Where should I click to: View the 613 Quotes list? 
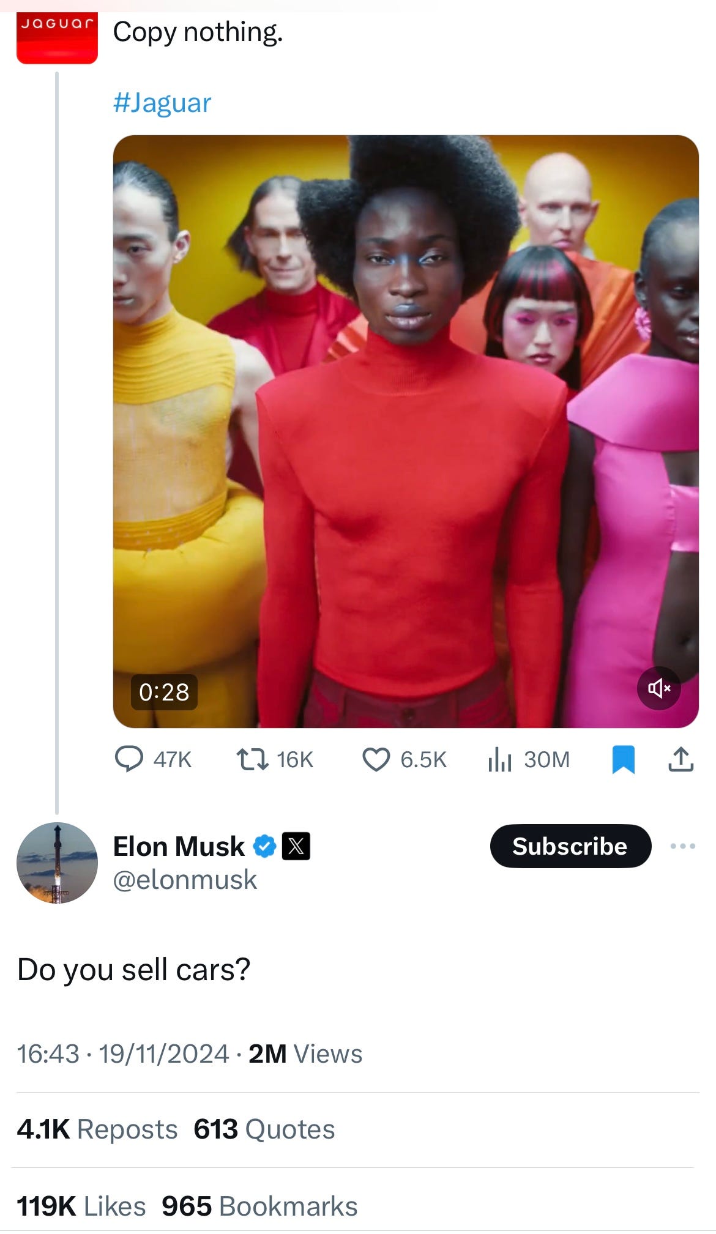[x=264, y=1129]
